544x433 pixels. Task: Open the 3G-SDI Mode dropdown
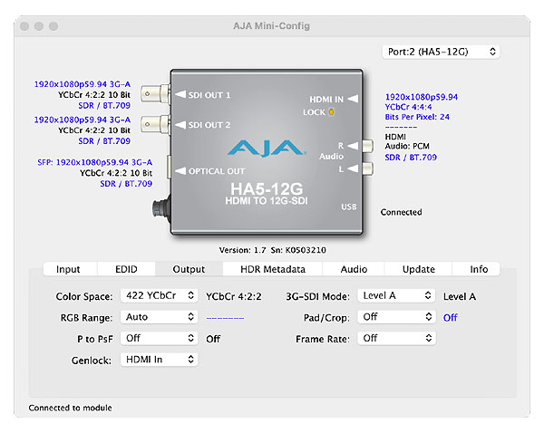(x=396, y=295)
